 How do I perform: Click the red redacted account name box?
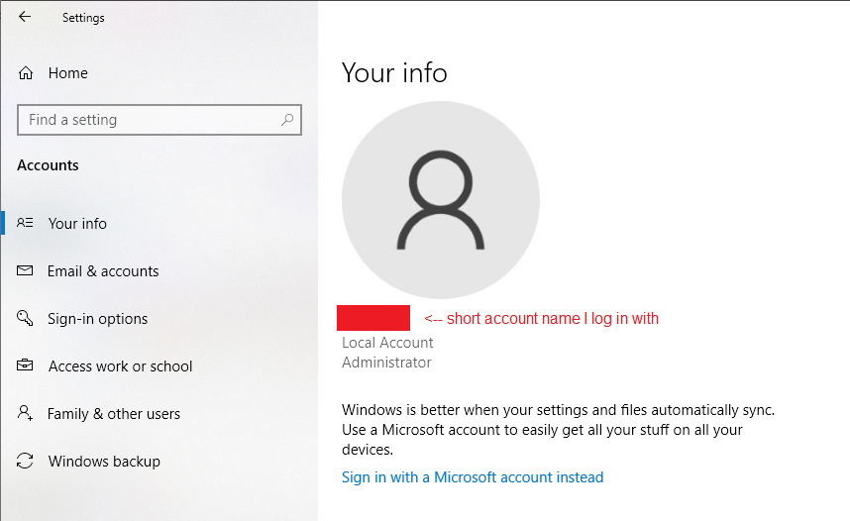click(x=373, y=318)
